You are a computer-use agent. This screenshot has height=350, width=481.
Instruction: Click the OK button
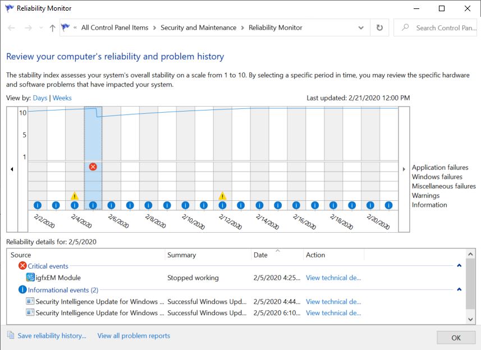(x=456, y=338)
